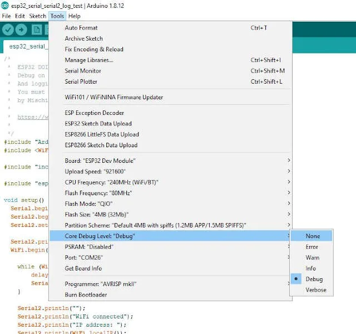The image size is (356, 334).
Task: Set core debug level to Error
Action: click(x=312, y=246)
